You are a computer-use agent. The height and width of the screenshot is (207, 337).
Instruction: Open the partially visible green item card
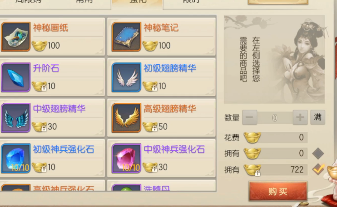pyautogui.click(x=161, y=185)
